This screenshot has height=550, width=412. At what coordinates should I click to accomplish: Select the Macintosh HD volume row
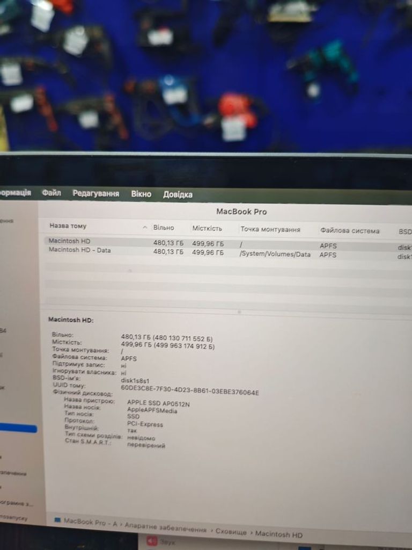[228, 243]
